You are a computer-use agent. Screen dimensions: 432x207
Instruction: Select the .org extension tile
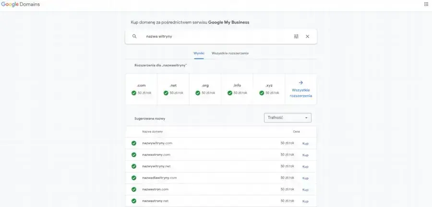tap(205, 89)
